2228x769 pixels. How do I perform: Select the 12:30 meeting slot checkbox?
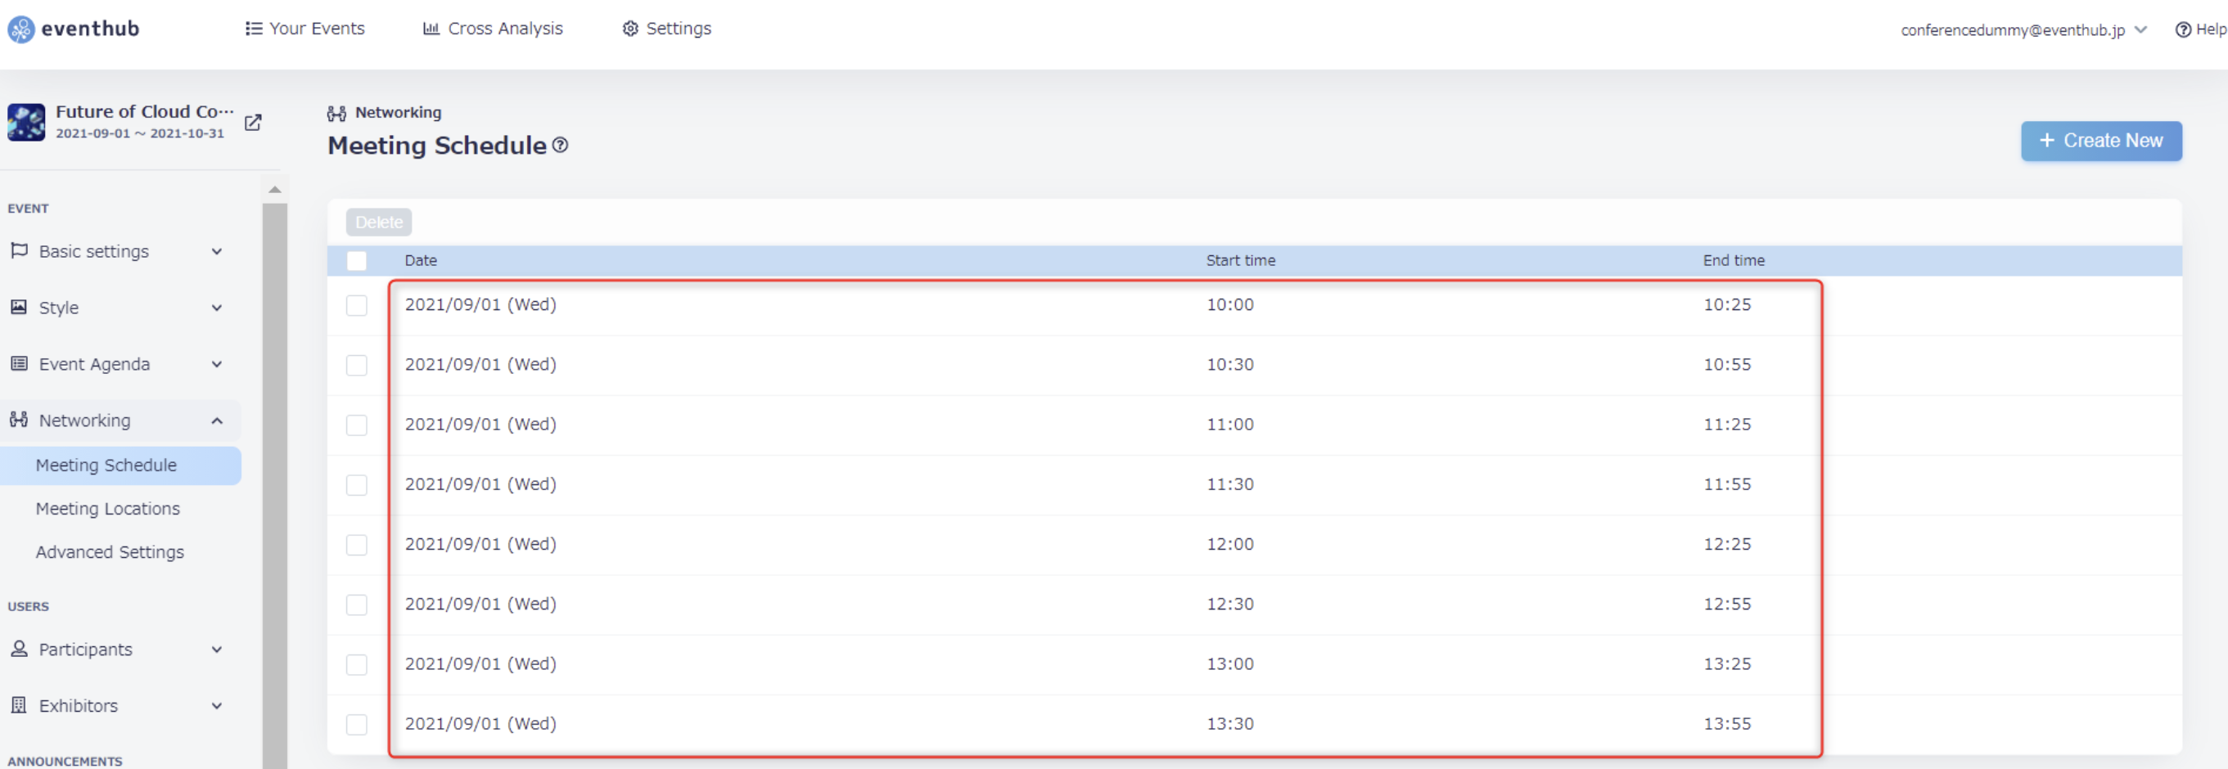click(356, 604)
